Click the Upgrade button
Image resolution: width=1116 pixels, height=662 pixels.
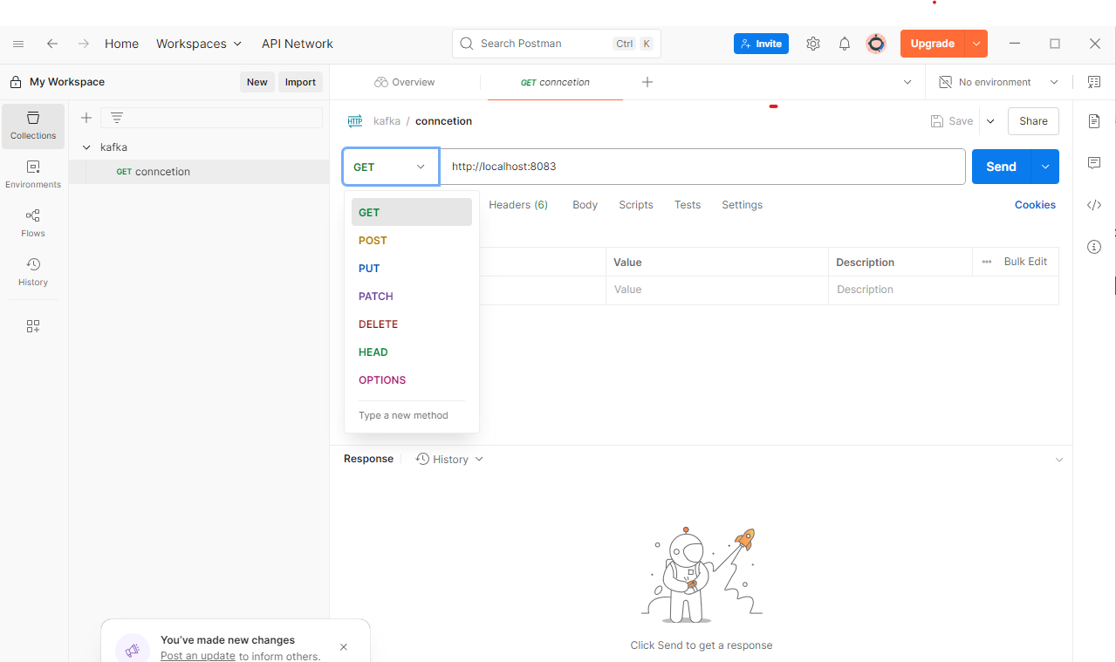tap(933, 44)
